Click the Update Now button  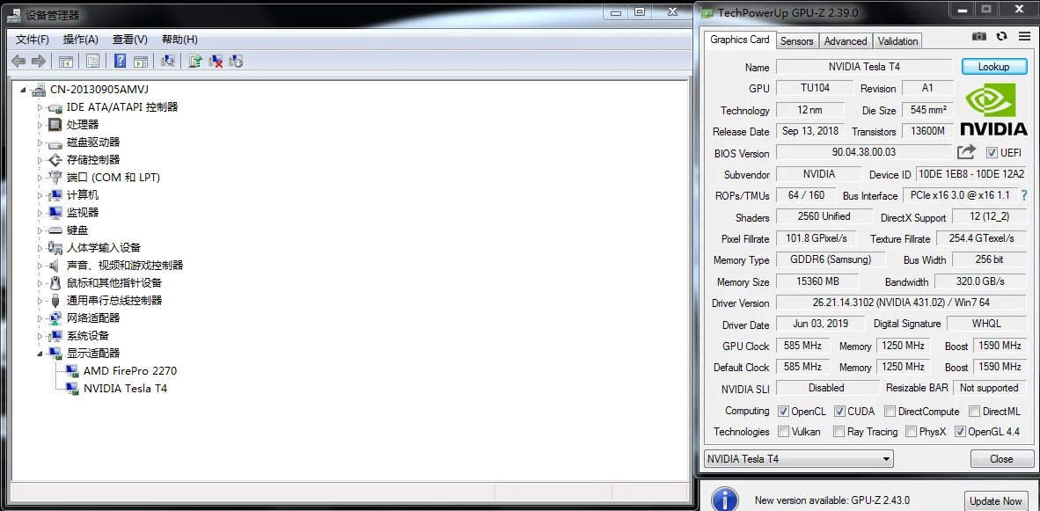995,500
